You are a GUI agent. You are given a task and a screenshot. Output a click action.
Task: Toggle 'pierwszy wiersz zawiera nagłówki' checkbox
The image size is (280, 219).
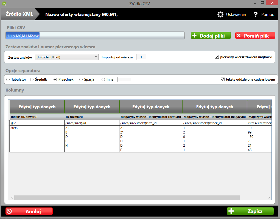click(217, 57)
